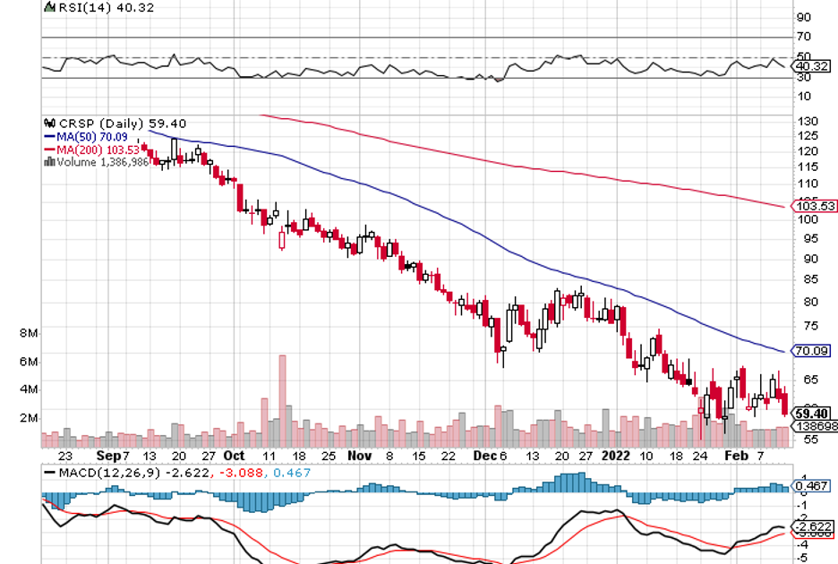Select the red MA(200) legend line
The height and width of the screenshot is (564, 838).
[49, 150]
